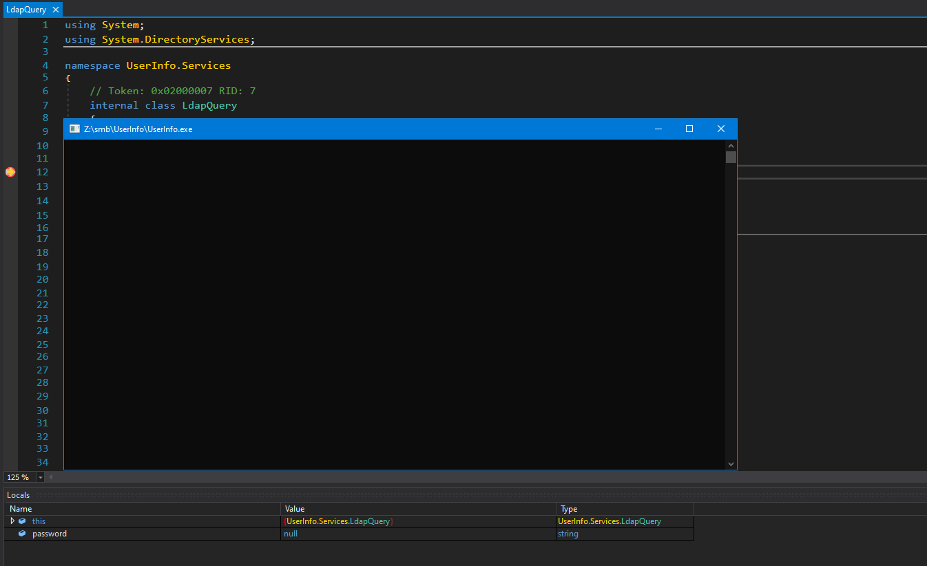The height and width of the screenshot is (566, 927).
Task: Click the Value column header in Locals
Action: [x=295, y=509]
